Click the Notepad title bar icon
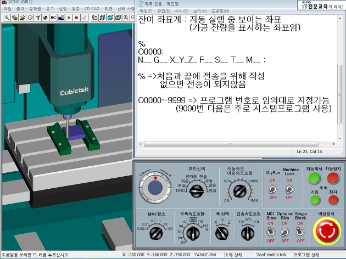Viewport: 346px width, 259px height. point(141,4)
